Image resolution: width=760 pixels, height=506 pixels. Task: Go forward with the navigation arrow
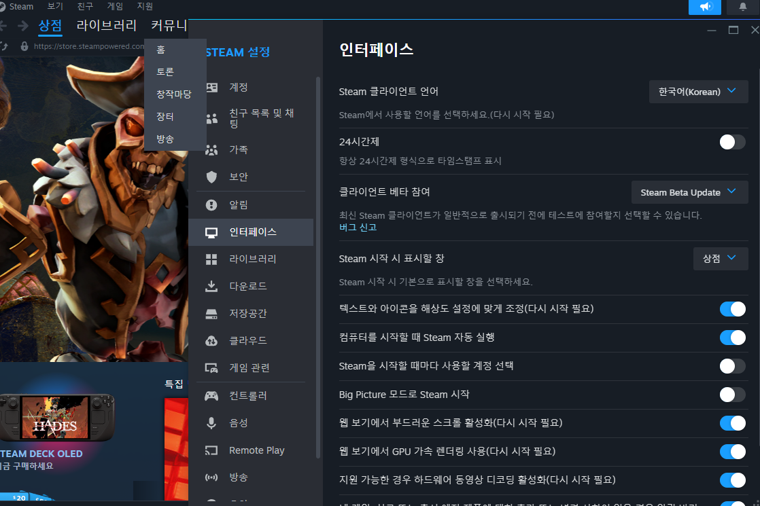[23, 26]
